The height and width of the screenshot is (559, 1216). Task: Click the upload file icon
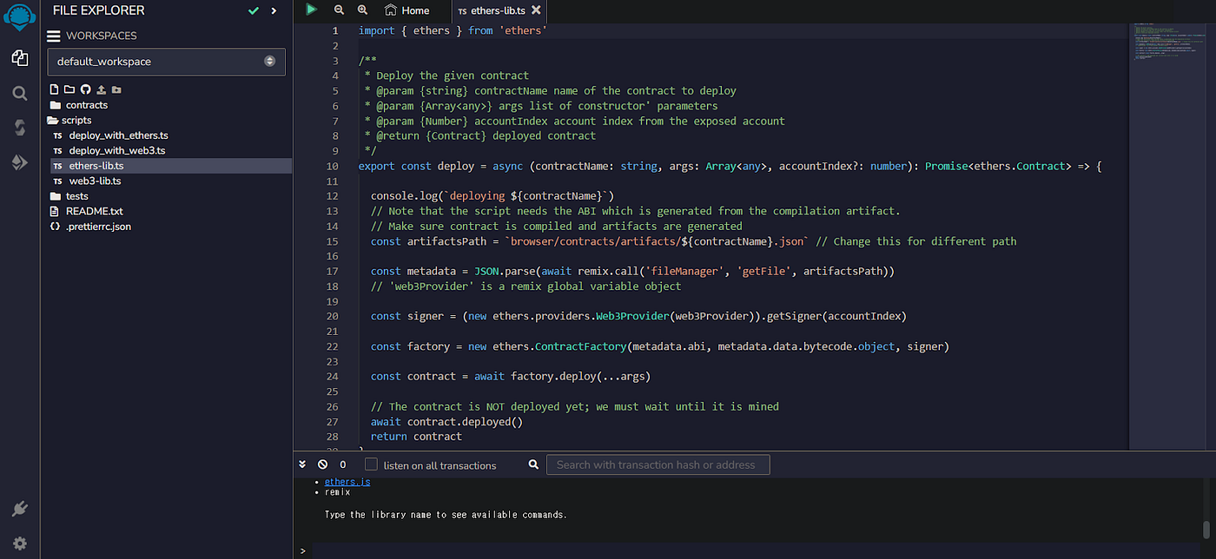coord(101,89)
